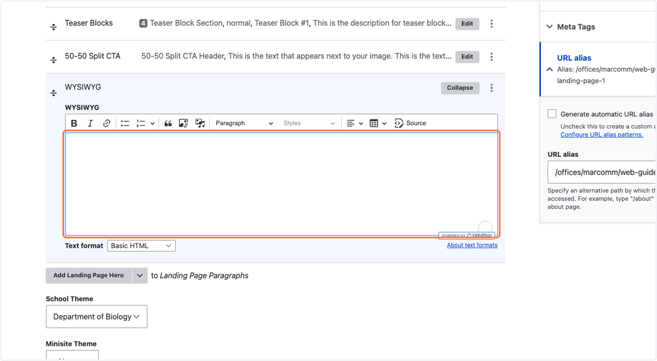Collapse the URL alias section

tap(550, 69)
